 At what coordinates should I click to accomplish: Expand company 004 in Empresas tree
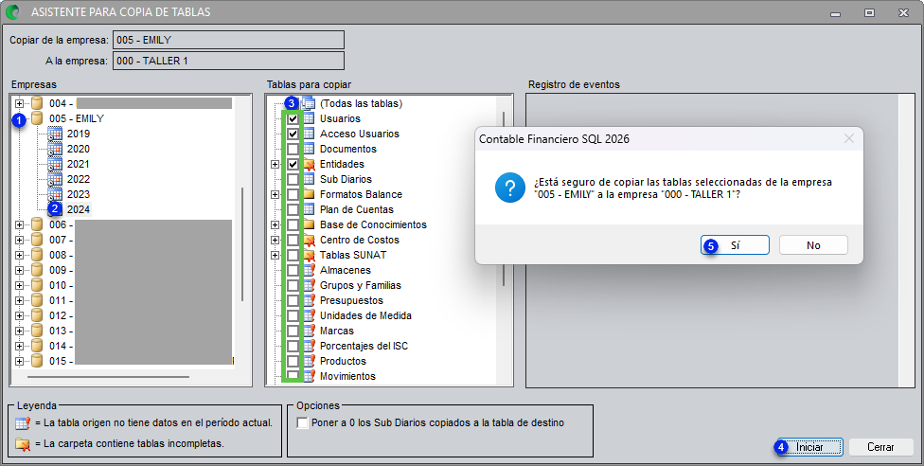[x=20, y=103]
